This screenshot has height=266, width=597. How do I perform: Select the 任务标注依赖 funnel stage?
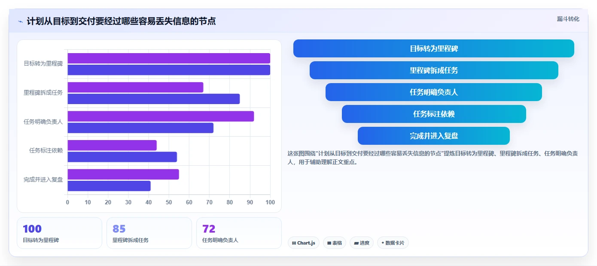[x=434, y=114]
